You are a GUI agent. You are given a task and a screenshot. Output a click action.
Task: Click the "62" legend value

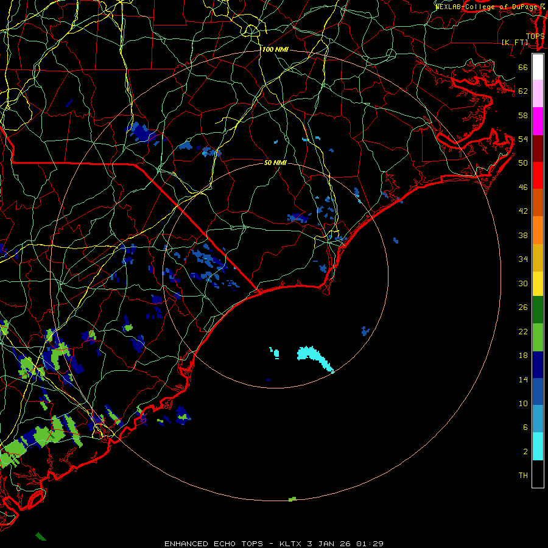pyautogui.click(x=523, y=91)
